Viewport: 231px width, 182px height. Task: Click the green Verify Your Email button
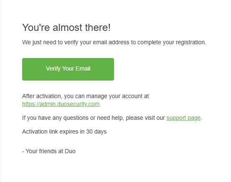[68, 69]
